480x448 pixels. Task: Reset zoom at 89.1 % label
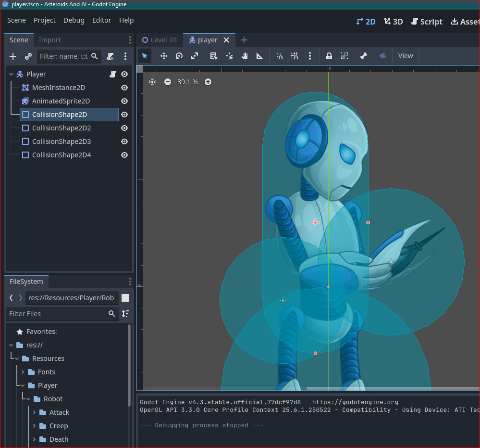187,82
